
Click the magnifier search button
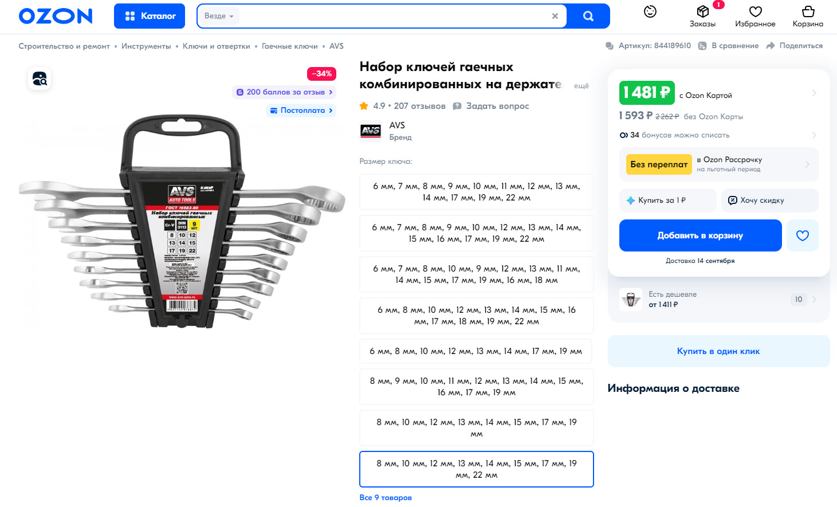tap(588, 16)
